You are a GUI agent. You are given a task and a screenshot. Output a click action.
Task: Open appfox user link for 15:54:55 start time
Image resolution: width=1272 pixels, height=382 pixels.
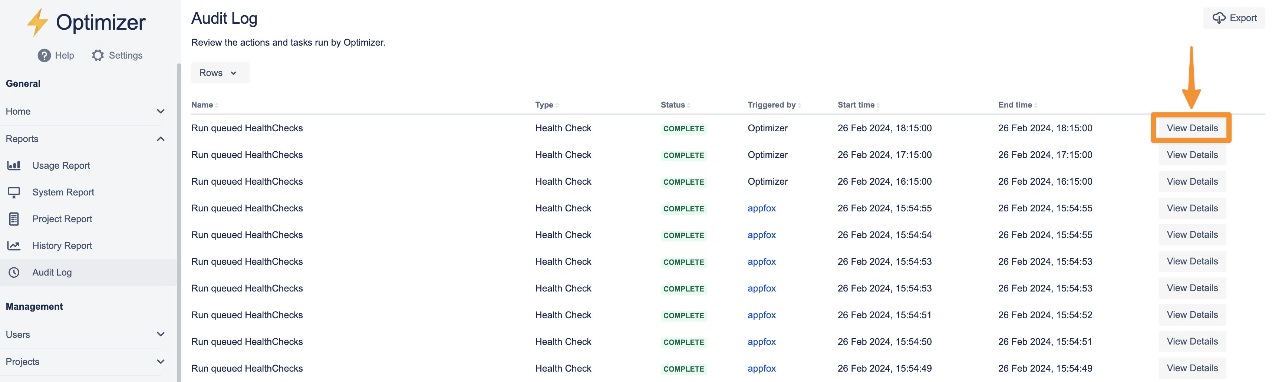761,208
